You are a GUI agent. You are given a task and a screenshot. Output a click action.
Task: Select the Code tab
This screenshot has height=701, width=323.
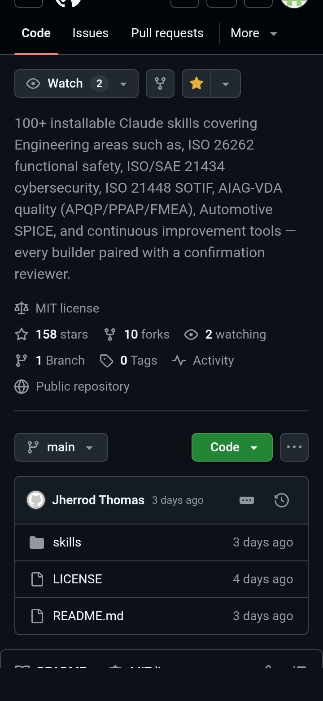pos(36,33)
